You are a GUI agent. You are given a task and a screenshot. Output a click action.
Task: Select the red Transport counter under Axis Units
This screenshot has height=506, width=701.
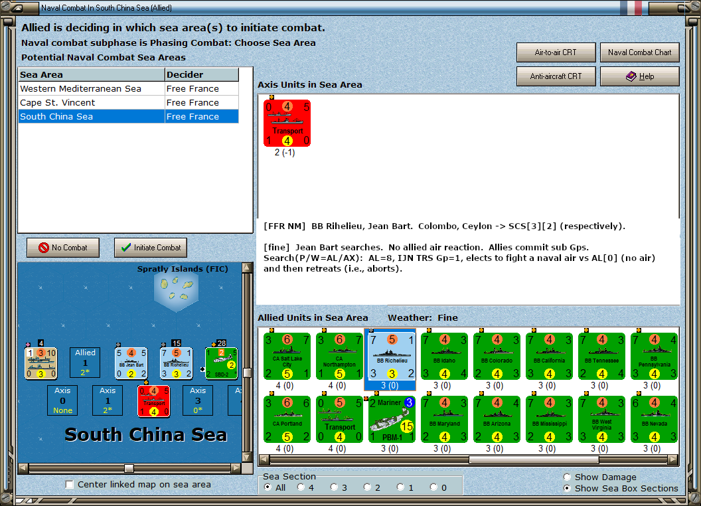[x=287, y=123]
